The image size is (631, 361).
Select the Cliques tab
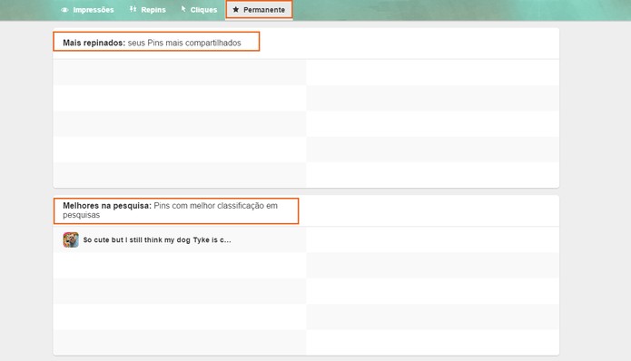[199, 10]
